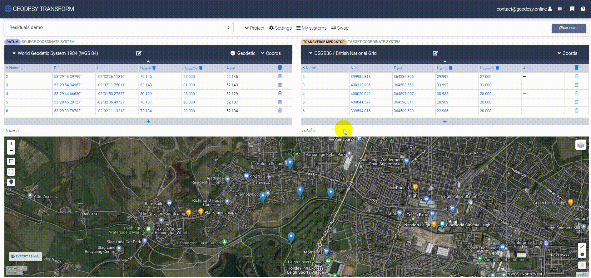The width and height of the screenshot is (591, 278).
Task: Toggle the Geodetic coordinate checkbox
Action: [x=233, y=53]
